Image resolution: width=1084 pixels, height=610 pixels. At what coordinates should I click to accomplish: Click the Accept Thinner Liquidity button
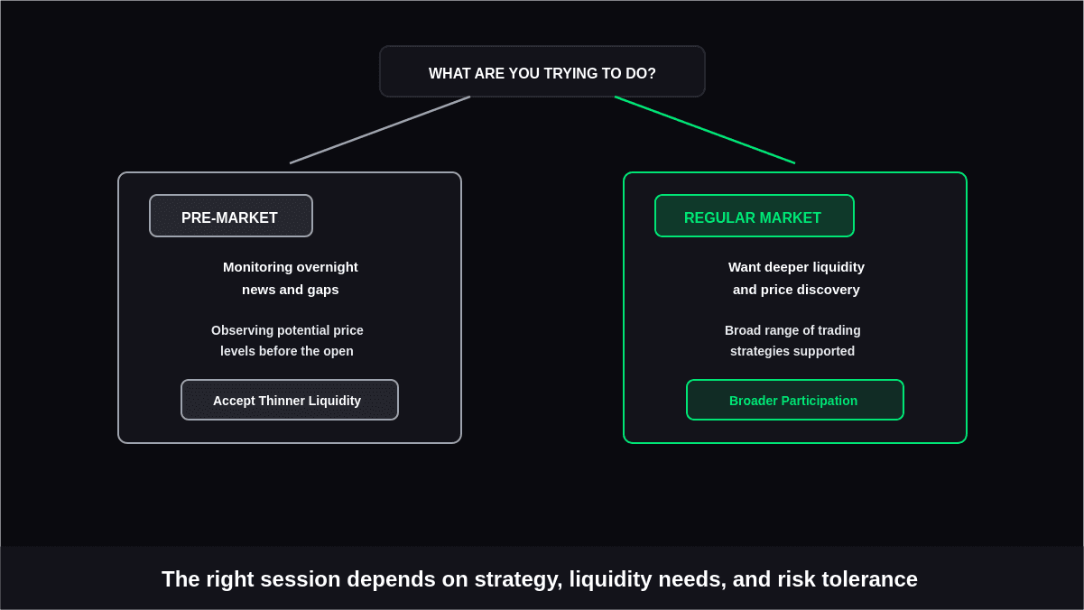click(x=289, y=400)
